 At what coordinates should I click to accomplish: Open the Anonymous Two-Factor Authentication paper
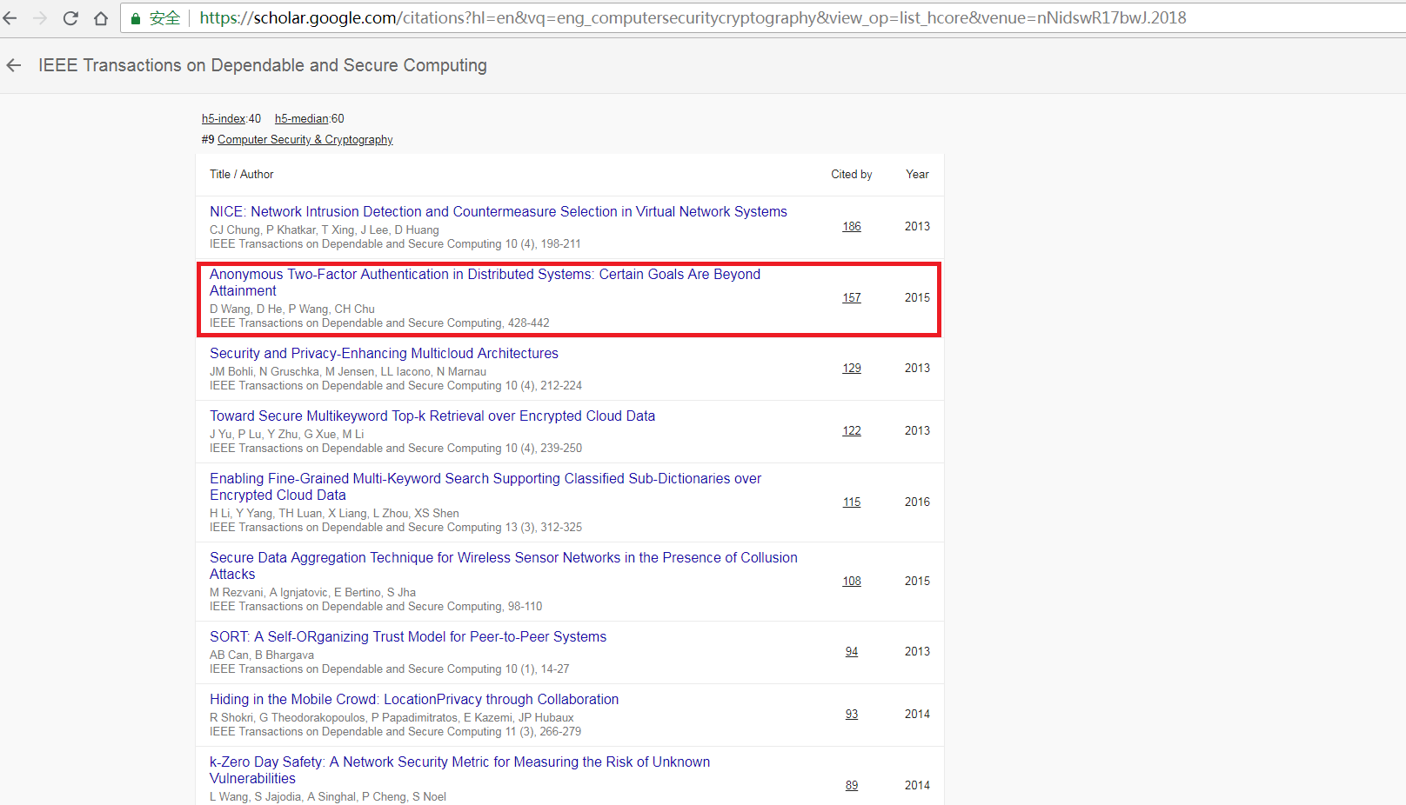tap(485, 283)
